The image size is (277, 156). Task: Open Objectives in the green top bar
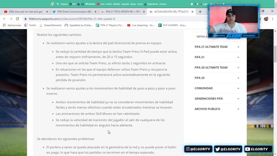[151, 4]
